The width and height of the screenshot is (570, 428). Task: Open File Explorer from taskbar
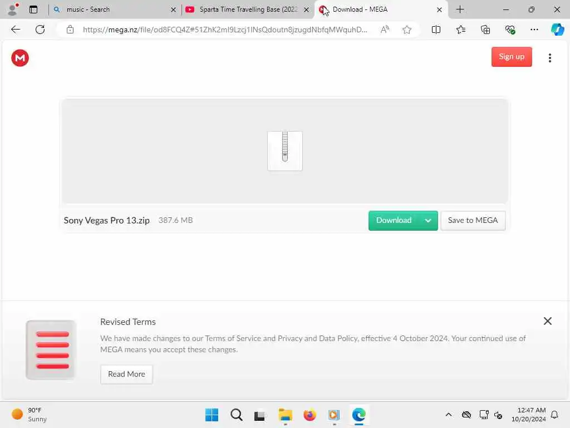point(285,415)
